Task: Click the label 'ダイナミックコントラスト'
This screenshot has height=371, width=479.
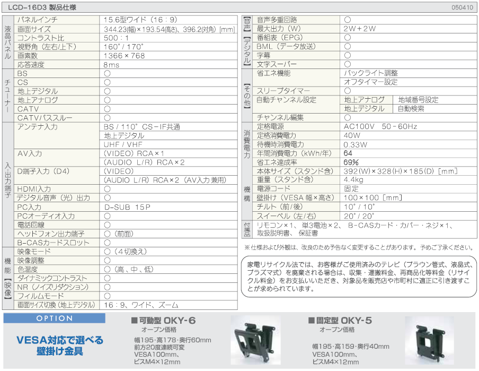Action: point(52,278)
